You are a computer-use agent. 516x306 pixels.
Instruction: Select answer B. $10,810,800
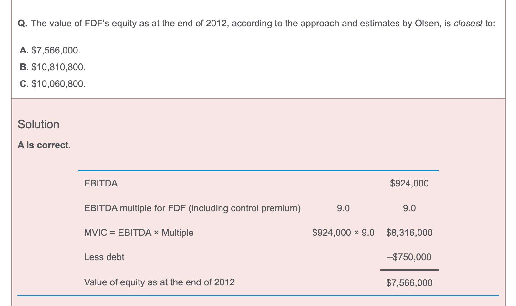click(x=53, y=67)
